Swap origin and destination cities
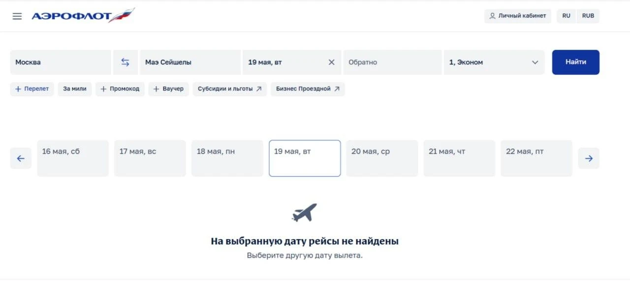This screenshot has height=299, width=630. tap(126, 62)
